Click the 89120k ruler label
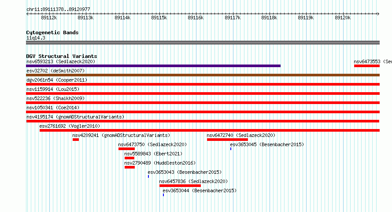Image resolution: width=392 pixels, height=212 pixels. [x=343, y=18]
